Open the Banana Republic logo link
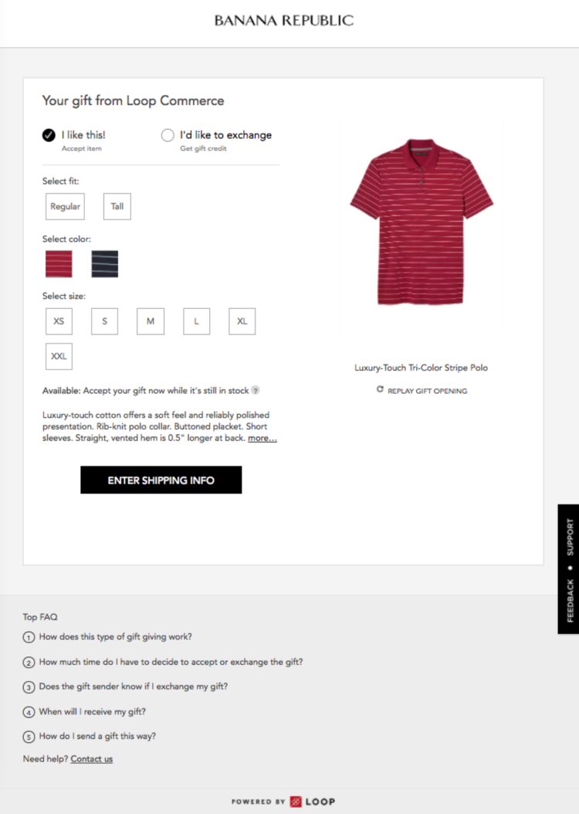579x814 pixels. click(x=284, y=21)
